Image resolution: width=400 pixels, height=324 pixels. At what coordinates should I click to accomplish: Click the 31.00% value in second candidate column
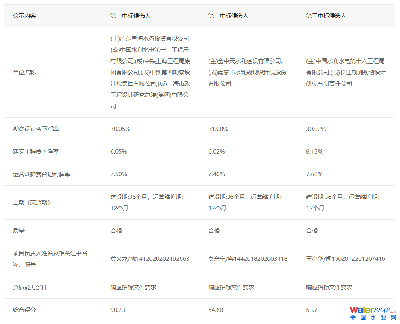pos(218,129)
